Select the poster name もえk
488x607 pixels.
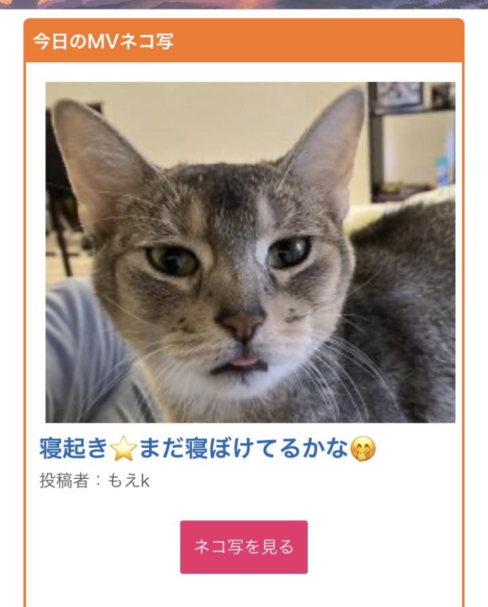tap(128, 481)
